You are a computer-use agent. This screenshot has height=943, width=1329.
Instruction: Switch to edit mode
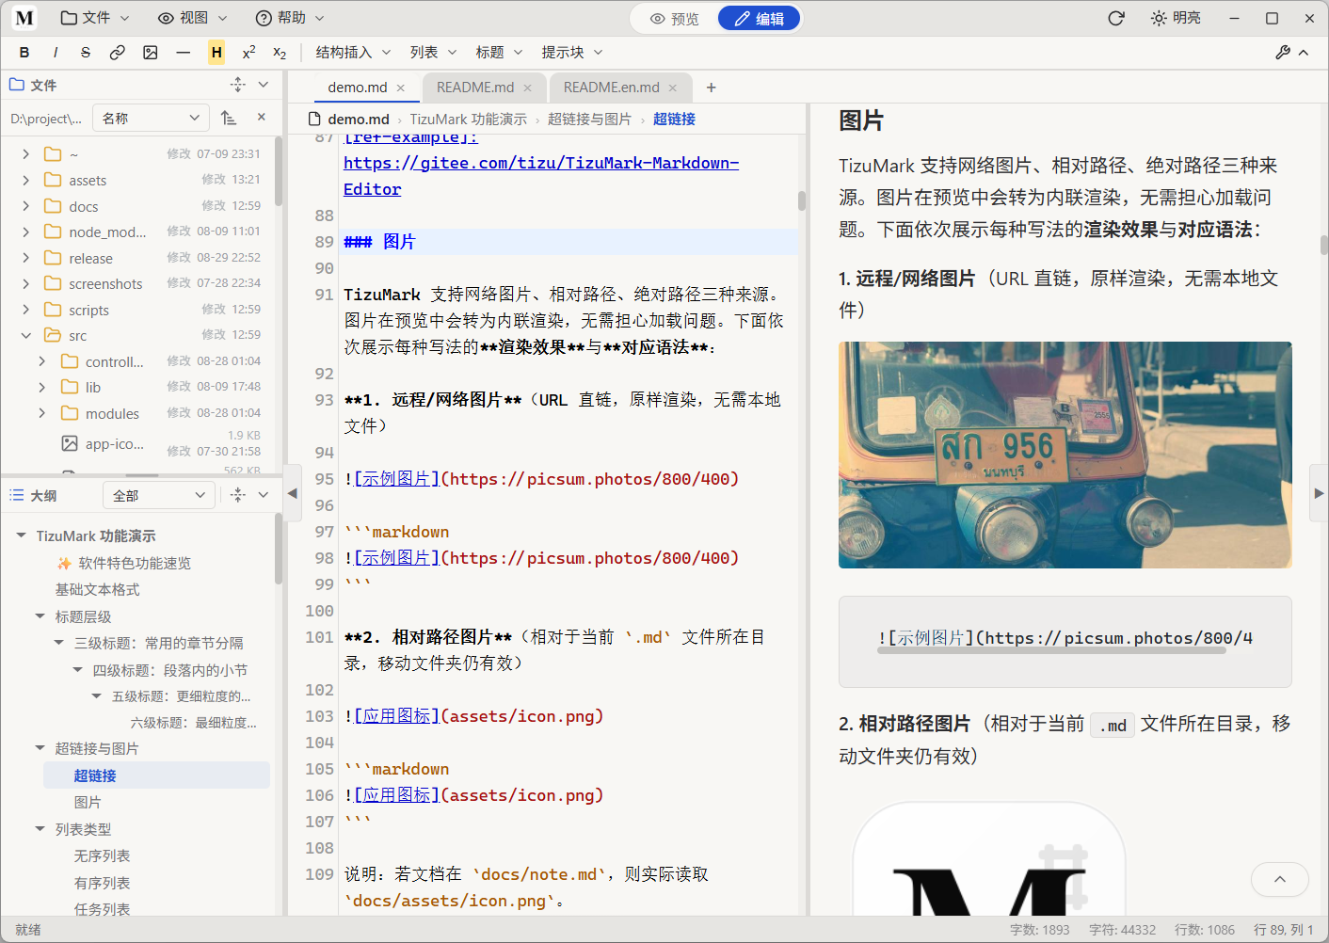(x=759, y=19)
